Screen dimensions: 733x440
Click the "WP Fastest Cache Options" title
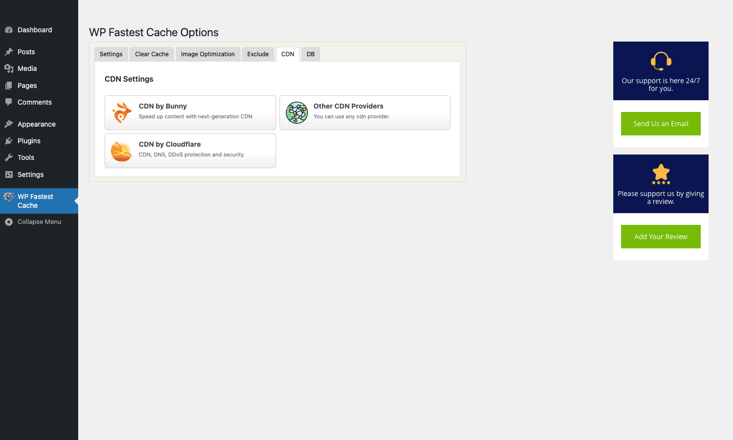click(153, 32)
